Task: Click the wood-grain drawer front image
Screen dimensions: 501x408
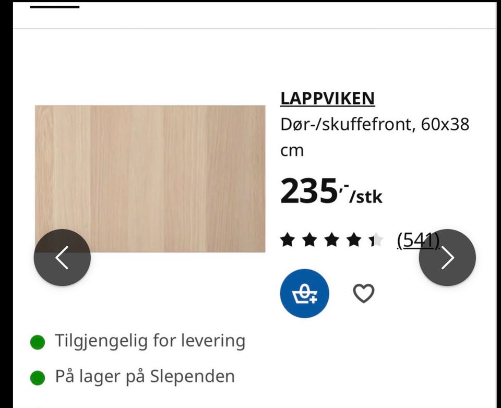Action: coord(150,178)
